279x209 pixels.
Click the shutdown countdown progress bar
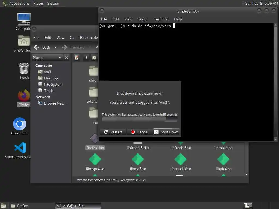(x=139, y=119)
